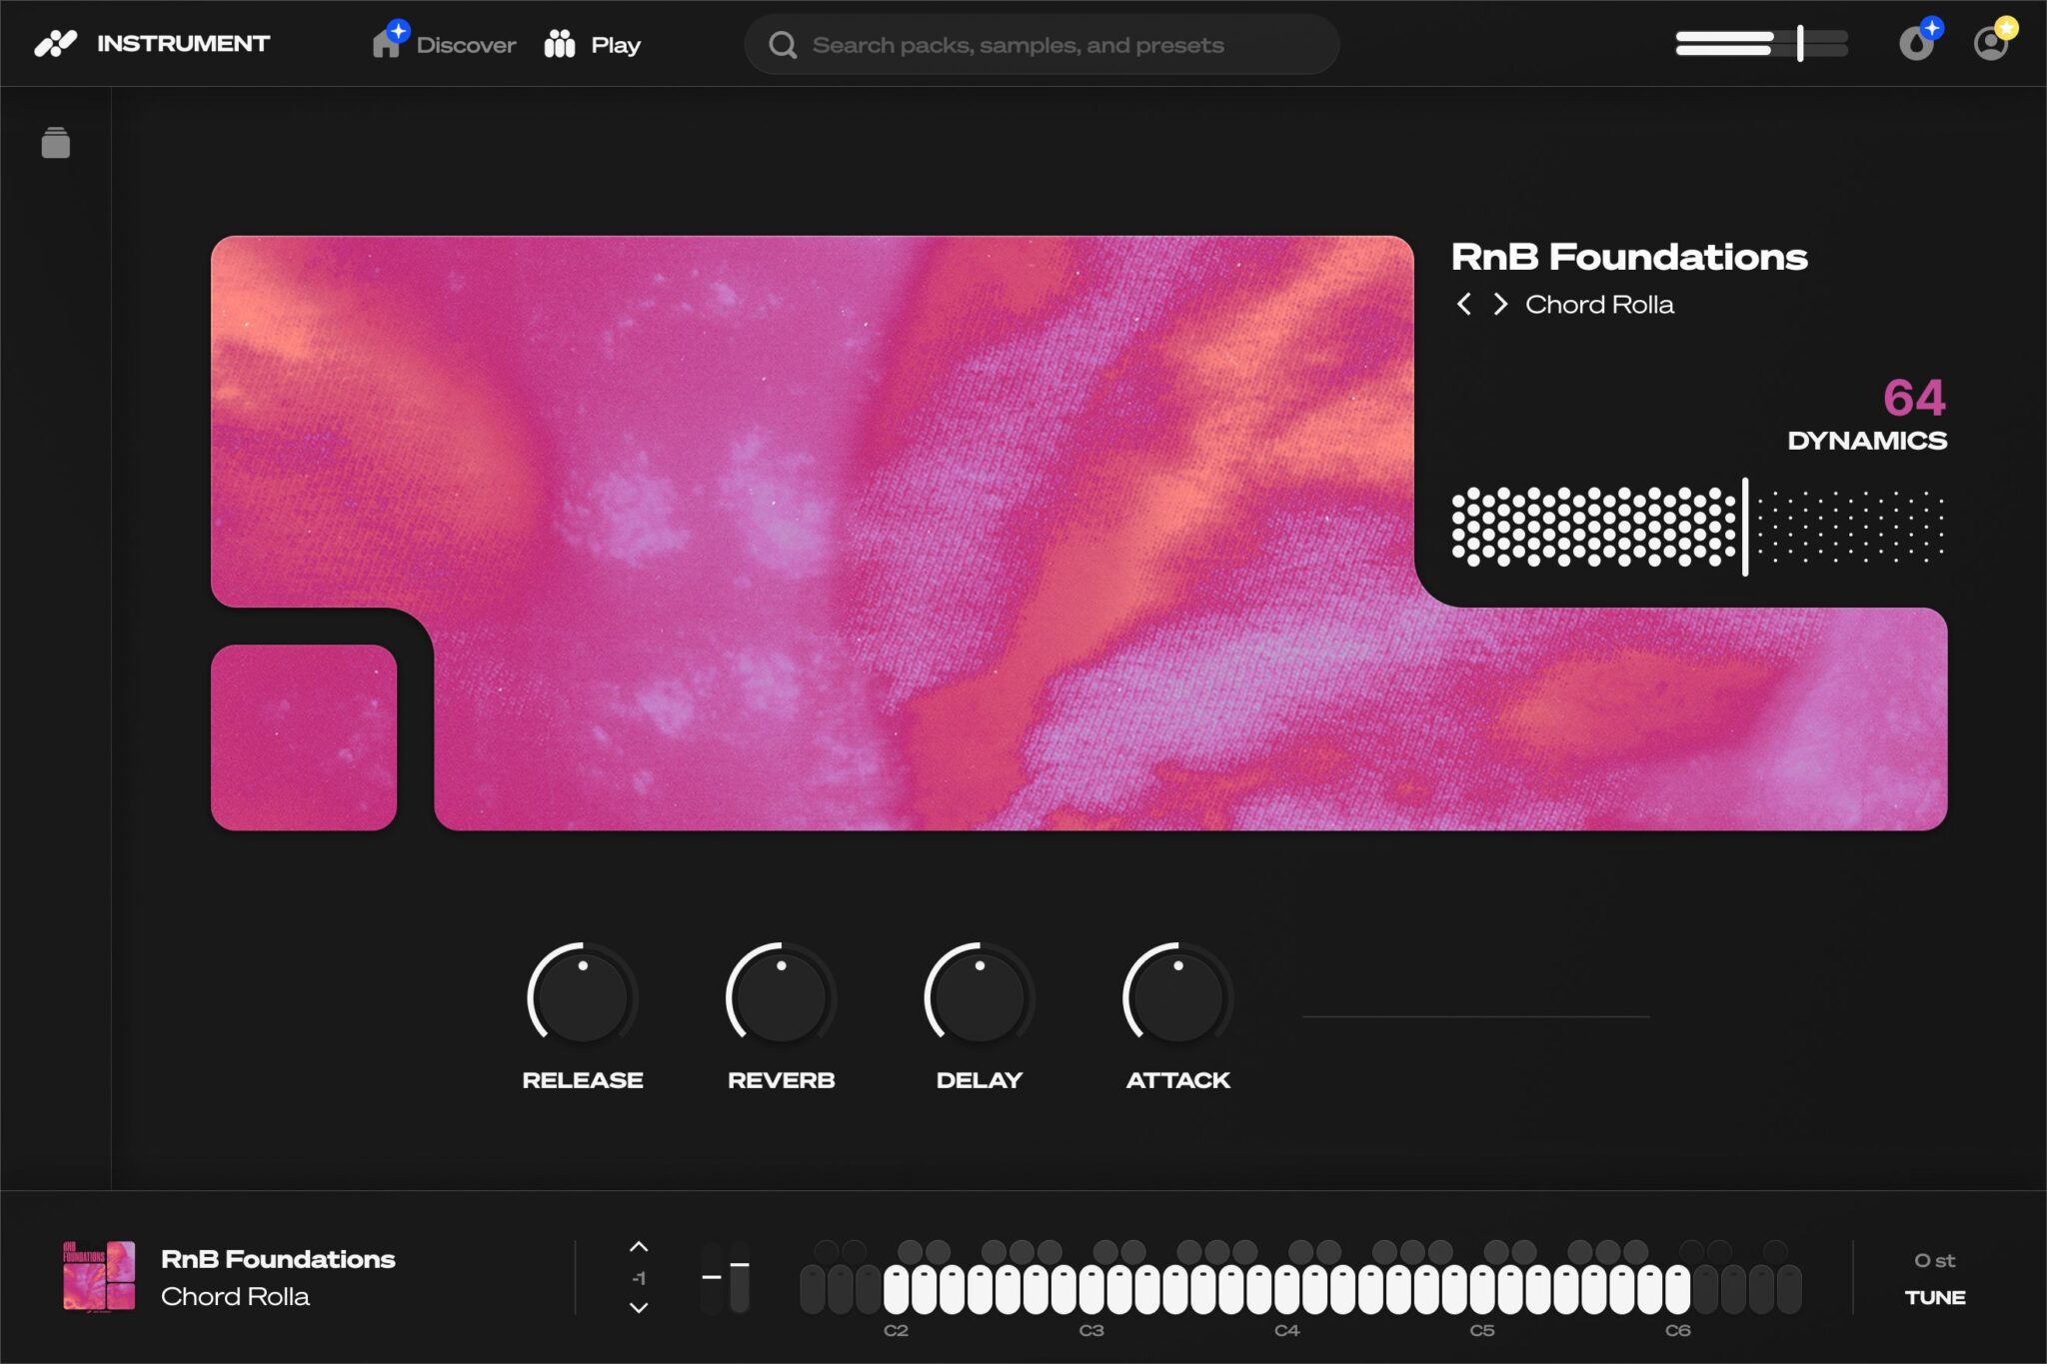Click the RnB Foundations pack thumbnail
The width and height of the screenshot is (2047, 1364).
(x=99, y=1276)
